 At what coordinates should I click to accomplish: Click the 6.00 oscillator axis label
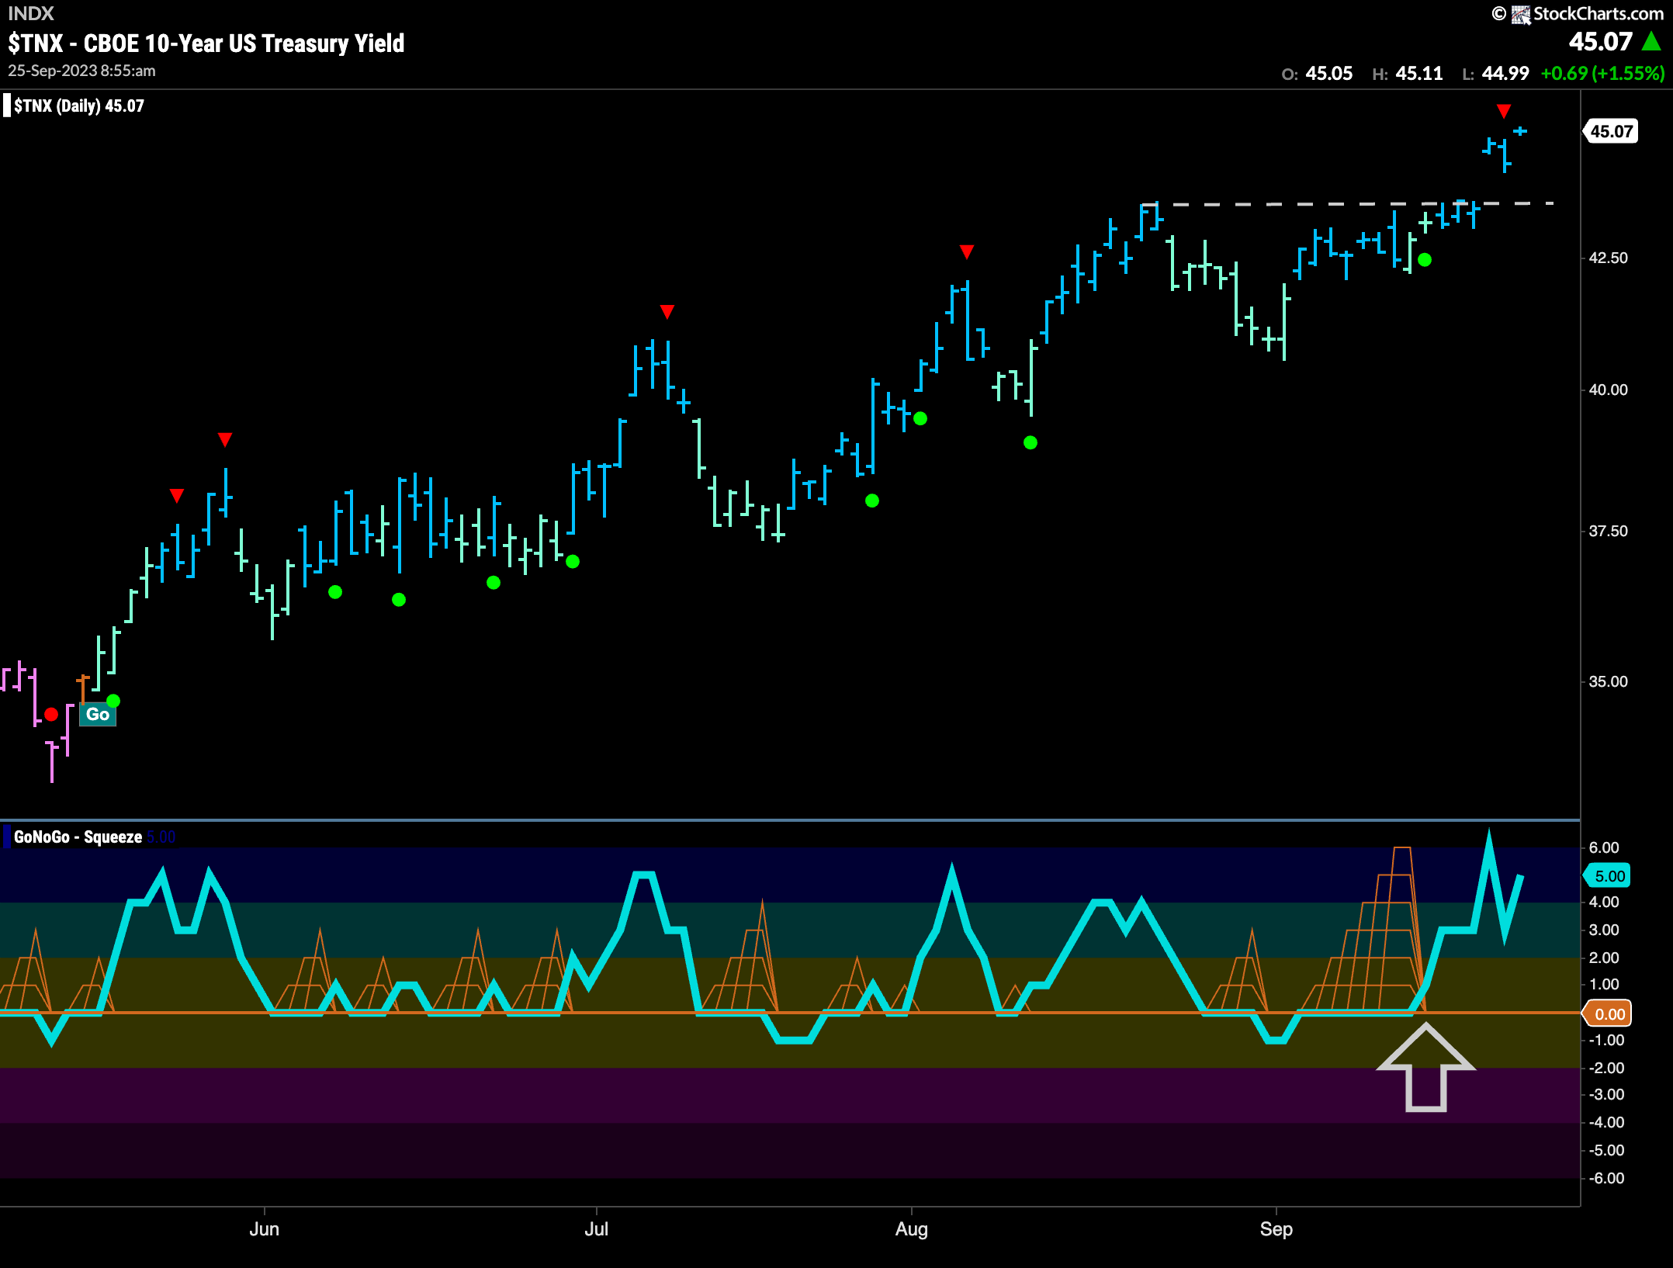[1604, 847]
